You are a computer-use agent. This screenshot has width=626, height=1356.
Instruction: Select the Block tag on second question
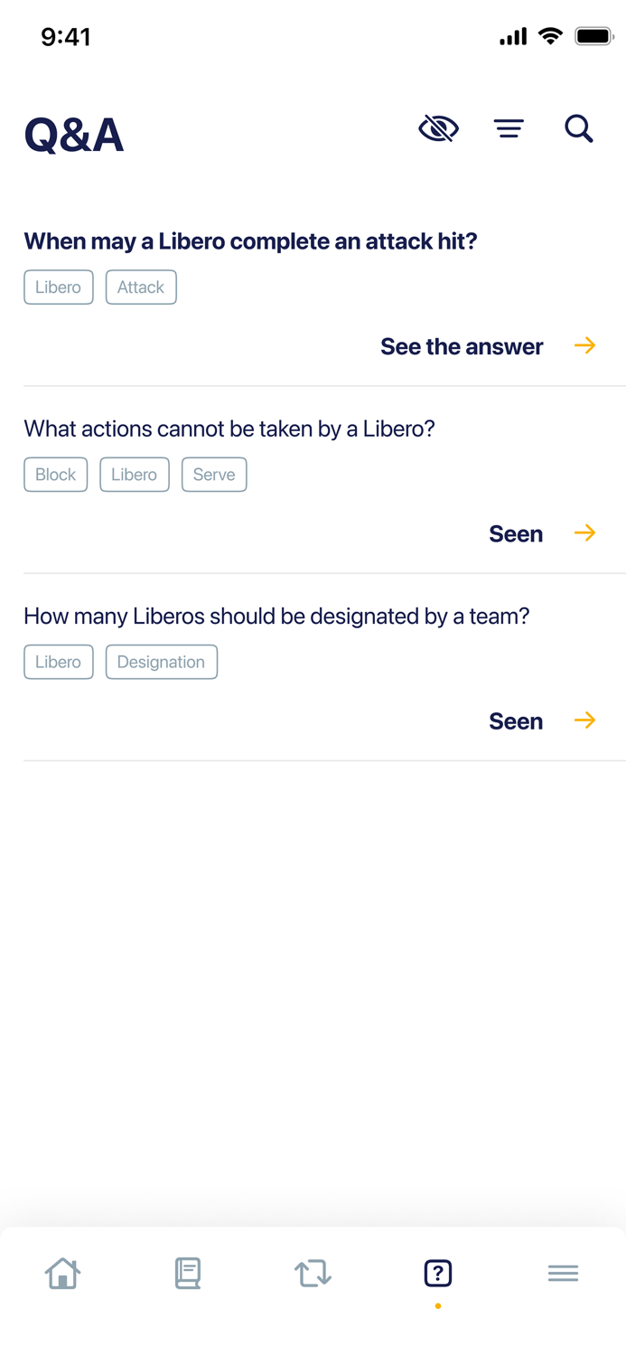pos(55,474)
